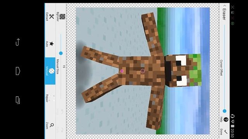This screenshot has height=139, width=248.
Task: Tap the screenshot notification icon in status bar
Action: [232, 7]
